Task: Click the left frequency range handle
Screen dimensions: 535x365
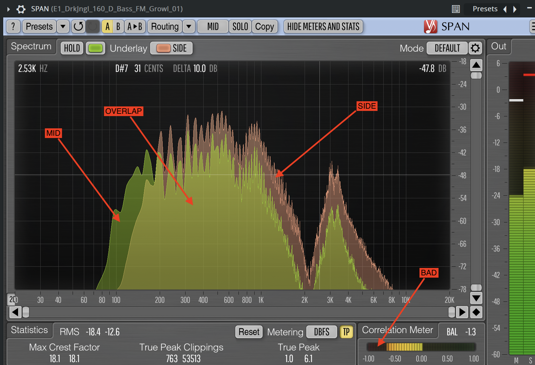Action: tap(26, 312)
